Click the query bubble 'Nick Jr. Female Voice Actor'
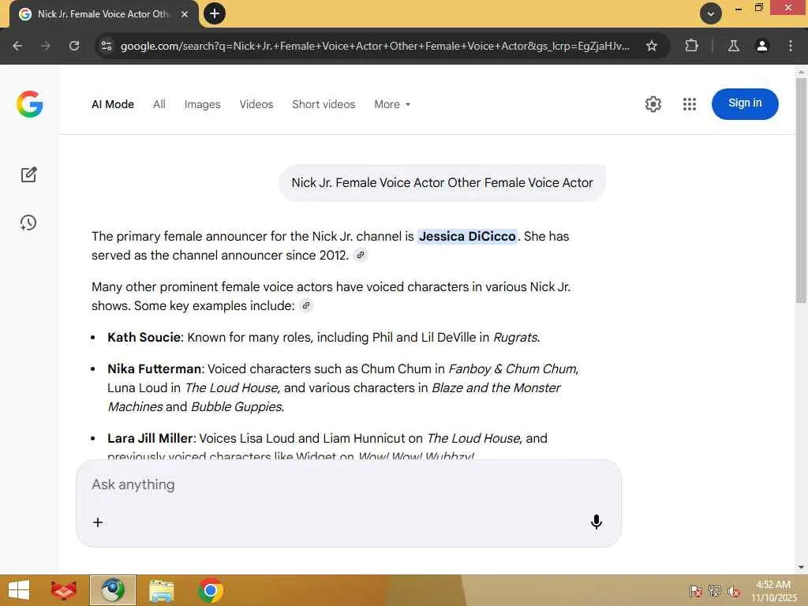Screen dimensions: 808x606 click(442, 182)
